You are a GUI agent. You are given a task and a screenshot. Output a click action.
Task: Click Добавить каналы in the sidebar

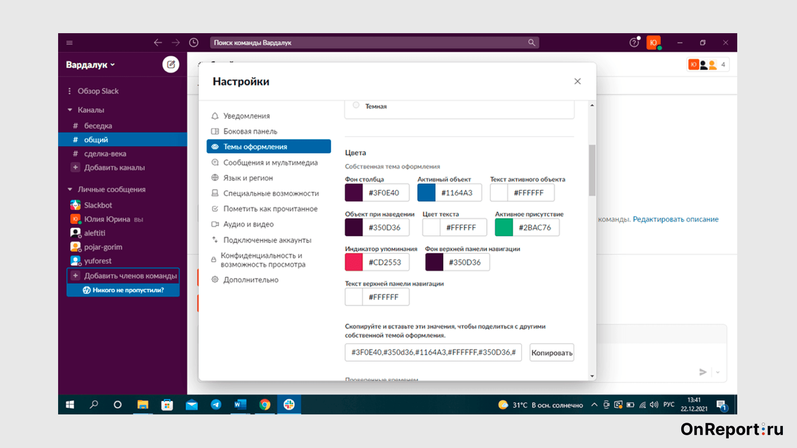tap(114, 168)
